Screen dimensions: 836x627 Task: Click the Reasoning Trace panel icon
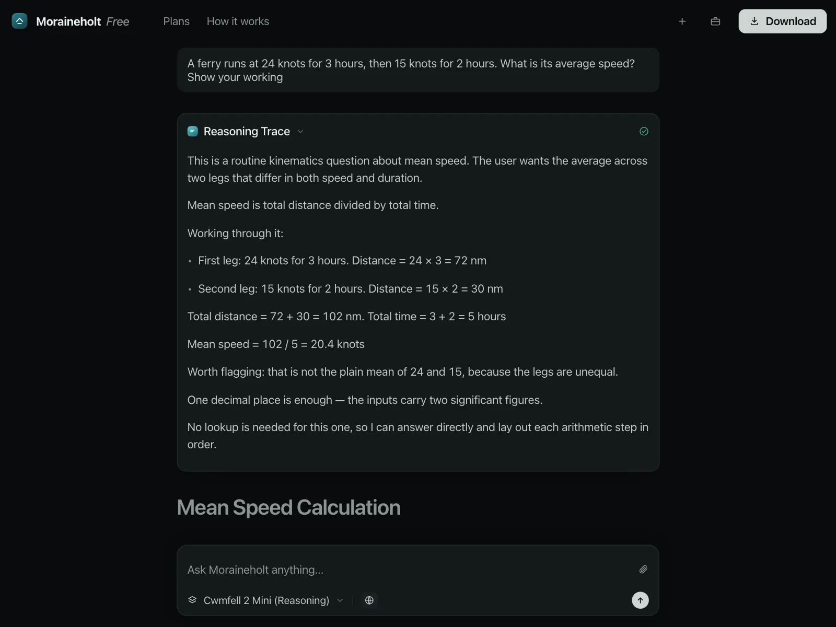click(192, 131)
